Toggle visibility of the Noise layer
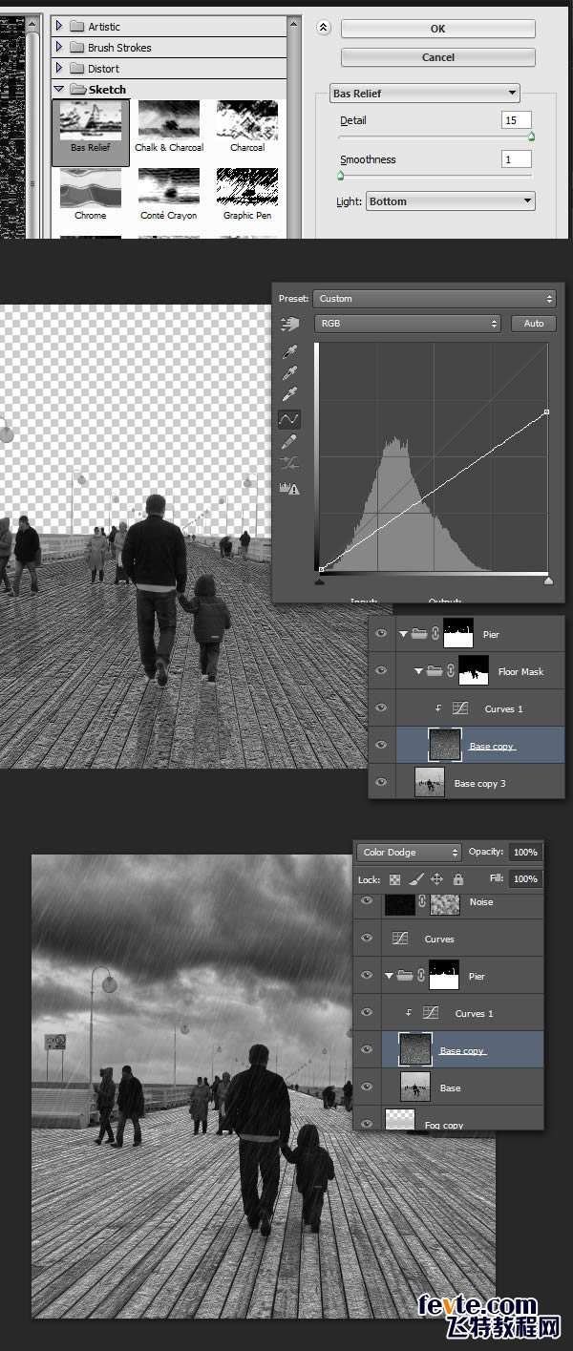 tap(367, 902)
